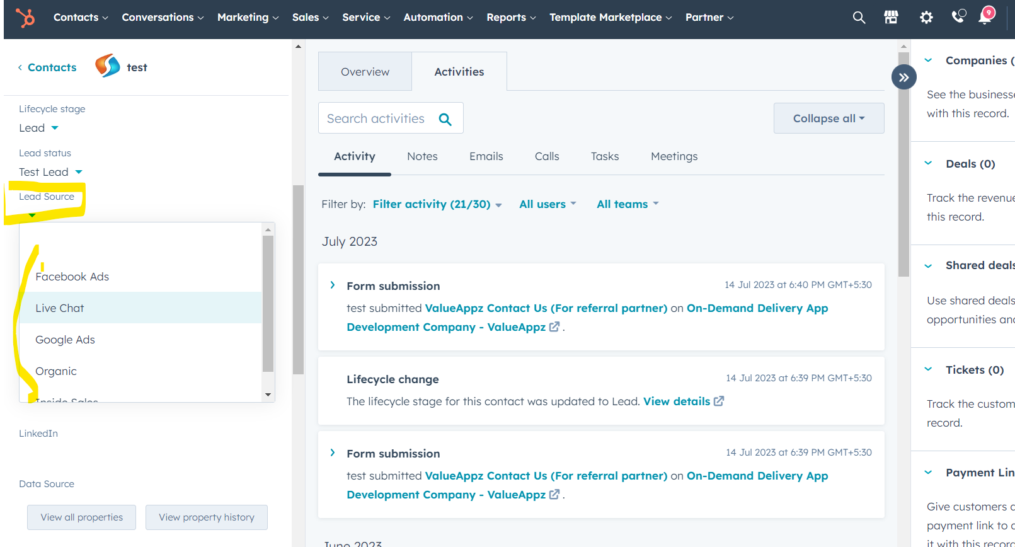Open the All users filter dropdown
This screenshot has width=1015, height=547.
click(x=548, y=204)
